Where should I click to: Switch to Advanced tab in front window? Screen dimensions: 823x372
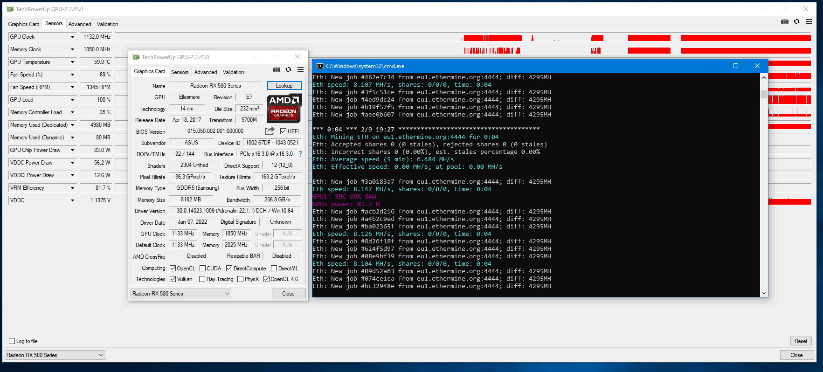pyautogui.click(x=206, y=72)
